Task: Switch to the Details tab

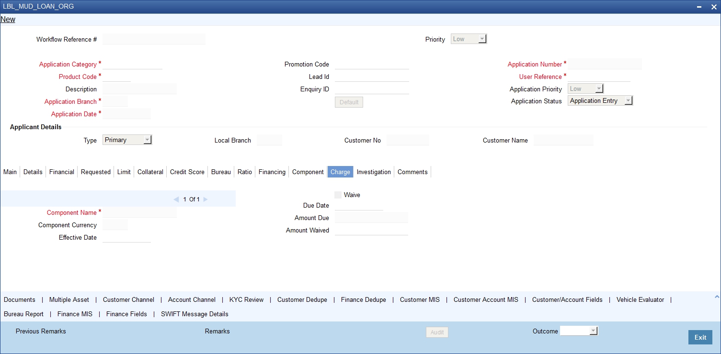Action: 33,172
